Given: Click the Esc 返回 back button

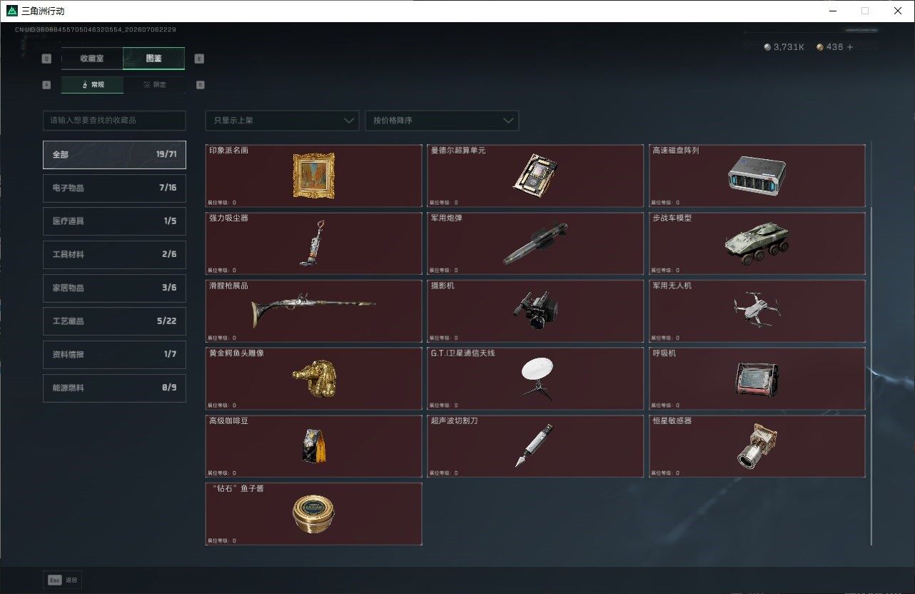Looking at the screenshot, I should [x=63, y=580].
